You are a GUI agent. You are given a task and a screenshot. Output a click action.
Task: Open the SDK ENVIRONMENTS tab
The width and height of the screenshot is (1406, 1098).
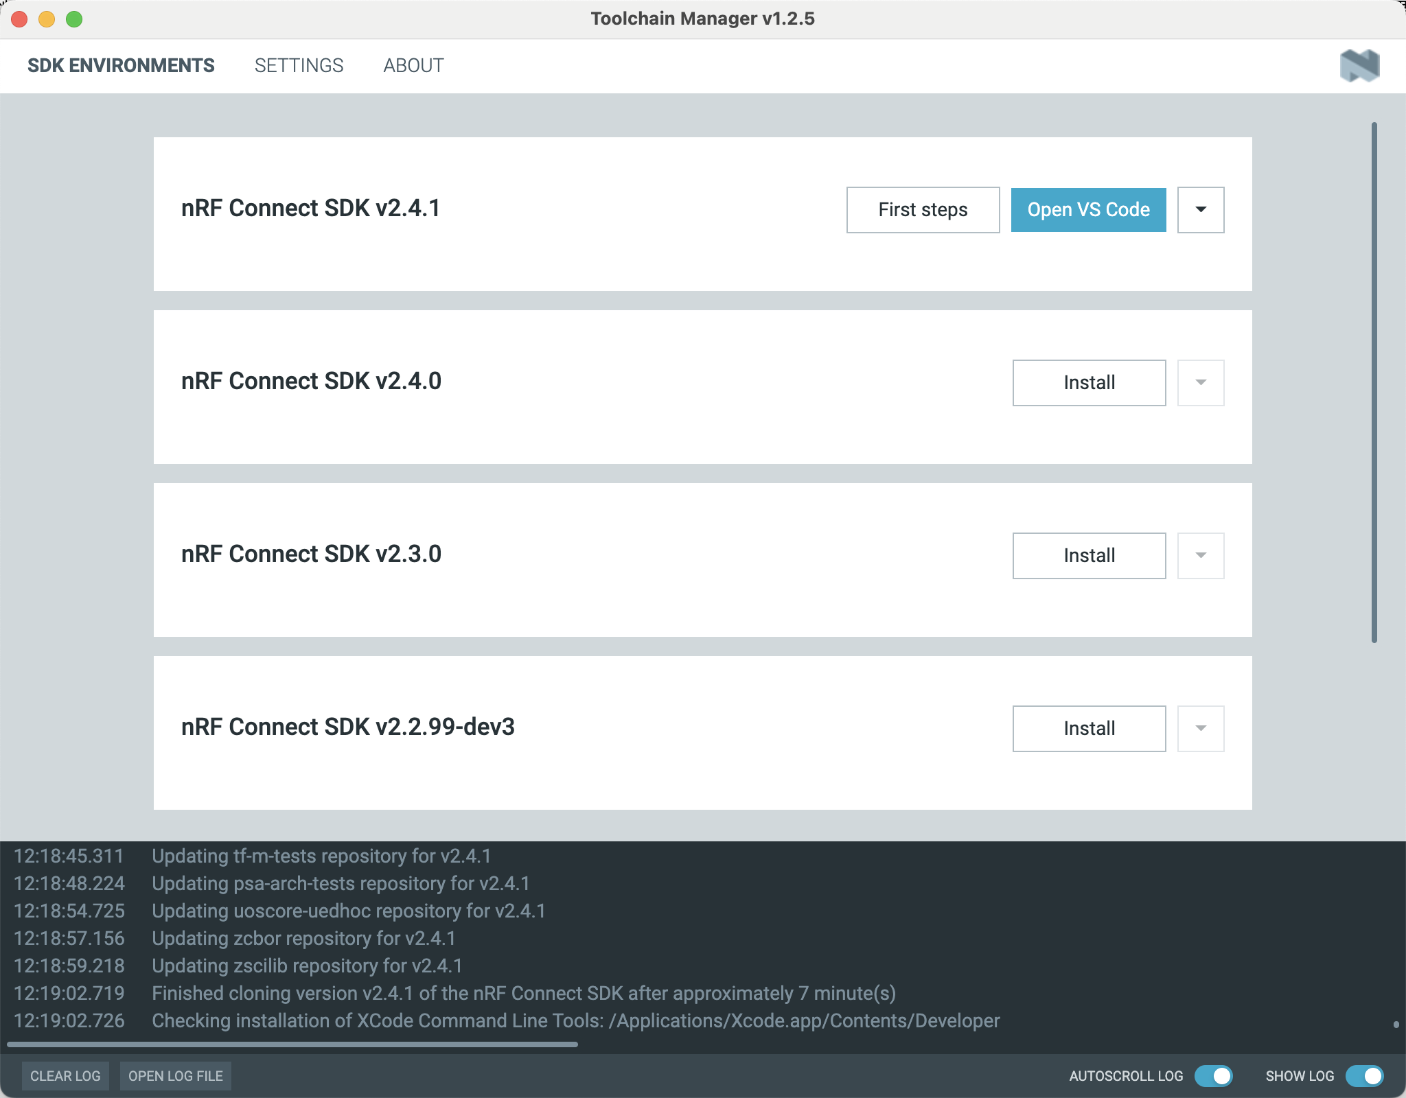pyautogui.click(x=121, y=66)
